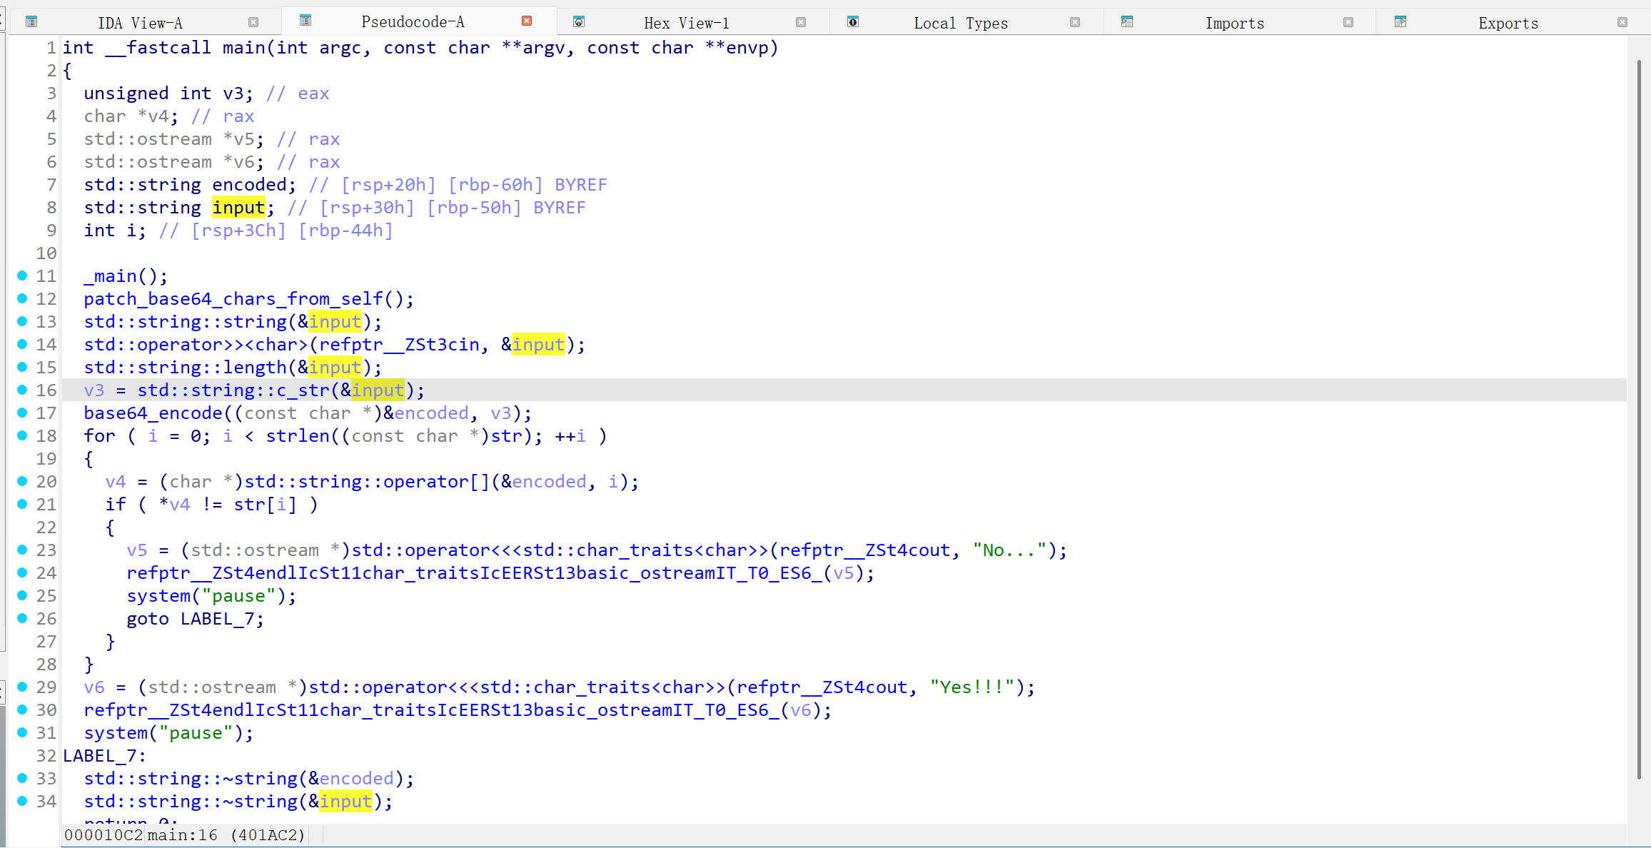Click the IDA View-A tab icon
Screen dimensions: 1651x848
pyautogui.click(x=31, y=22)
